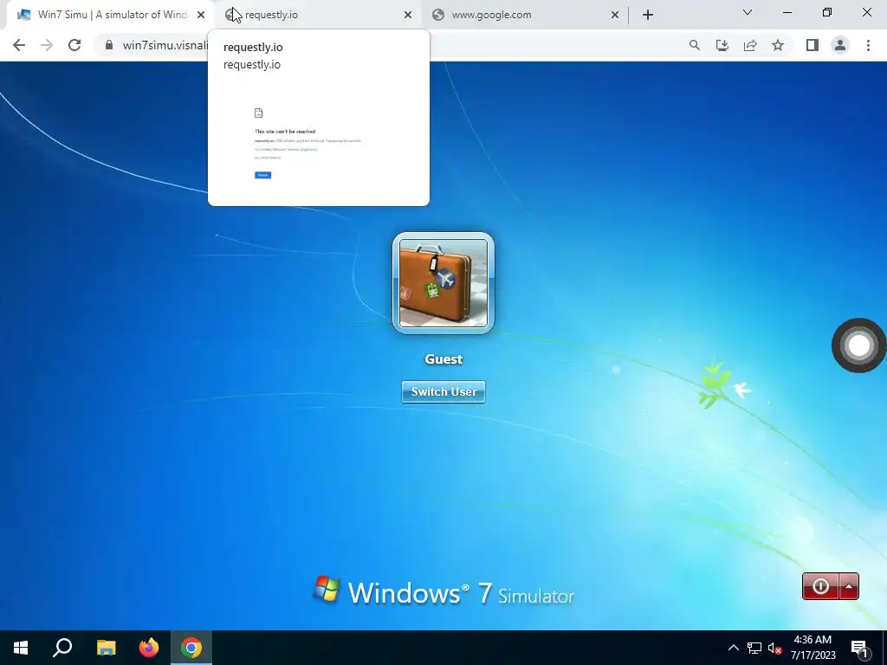Open a new browser tab
This screenshot has height=665, width=887.
point(648,16)
